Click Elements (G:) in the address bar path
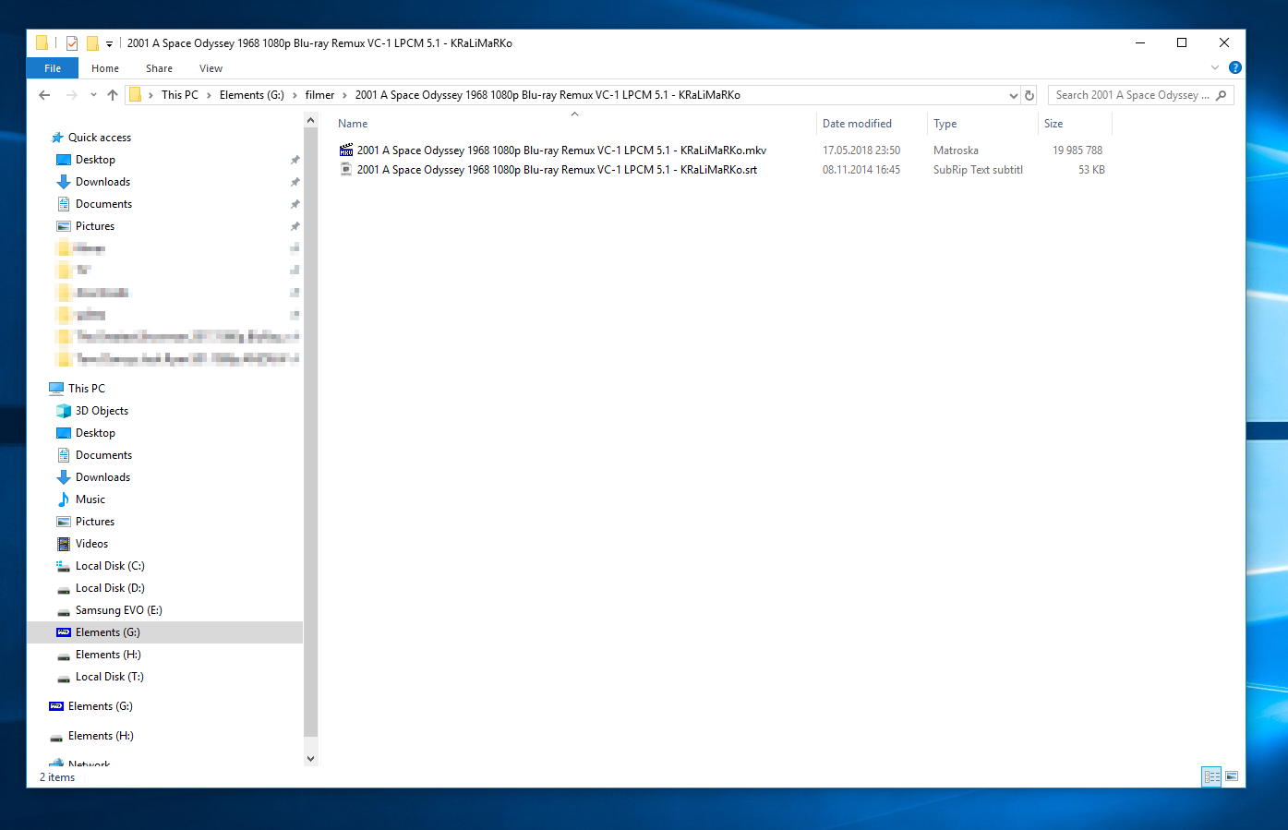 click(x=251, y=94)
